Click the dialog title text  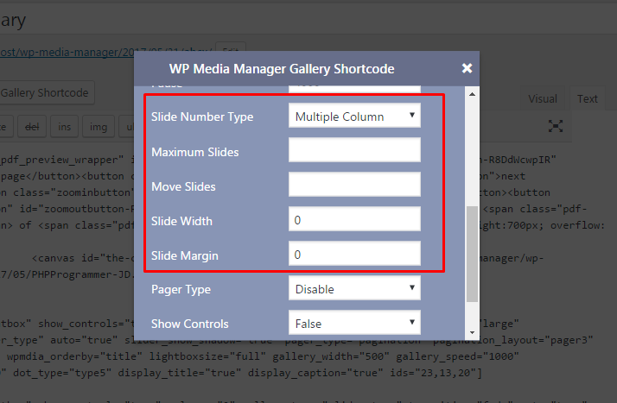pyautogui.click(x=282, y=69)
